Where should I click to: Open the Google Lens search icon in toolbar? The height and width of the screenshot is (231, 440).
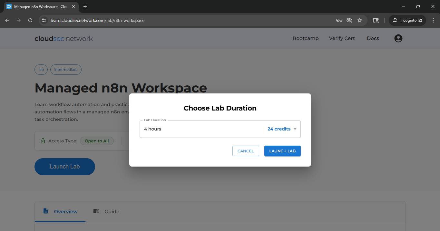pyautogui.click(x=376, y=20)
